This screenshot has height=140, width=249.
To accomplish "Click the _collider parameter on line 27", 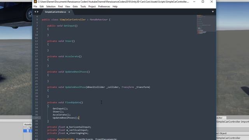I will [112, 87].
